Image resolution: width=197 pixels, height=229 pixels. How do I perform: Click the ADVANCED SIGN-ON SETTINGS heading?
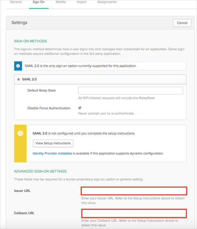[x=40, y=171]
